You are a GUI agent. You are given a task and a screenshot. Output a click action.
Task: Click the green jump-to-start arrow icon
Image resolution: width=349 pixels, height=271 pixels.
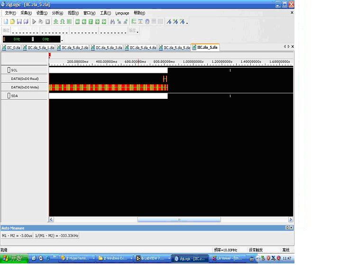pyautogui.click(x=77, y=22)
